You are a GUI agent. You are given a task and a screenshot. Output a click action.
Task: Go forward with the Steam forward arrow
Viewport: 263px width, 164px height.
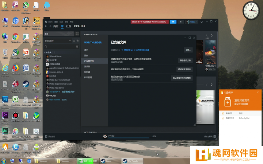click(x=50, y=26)
